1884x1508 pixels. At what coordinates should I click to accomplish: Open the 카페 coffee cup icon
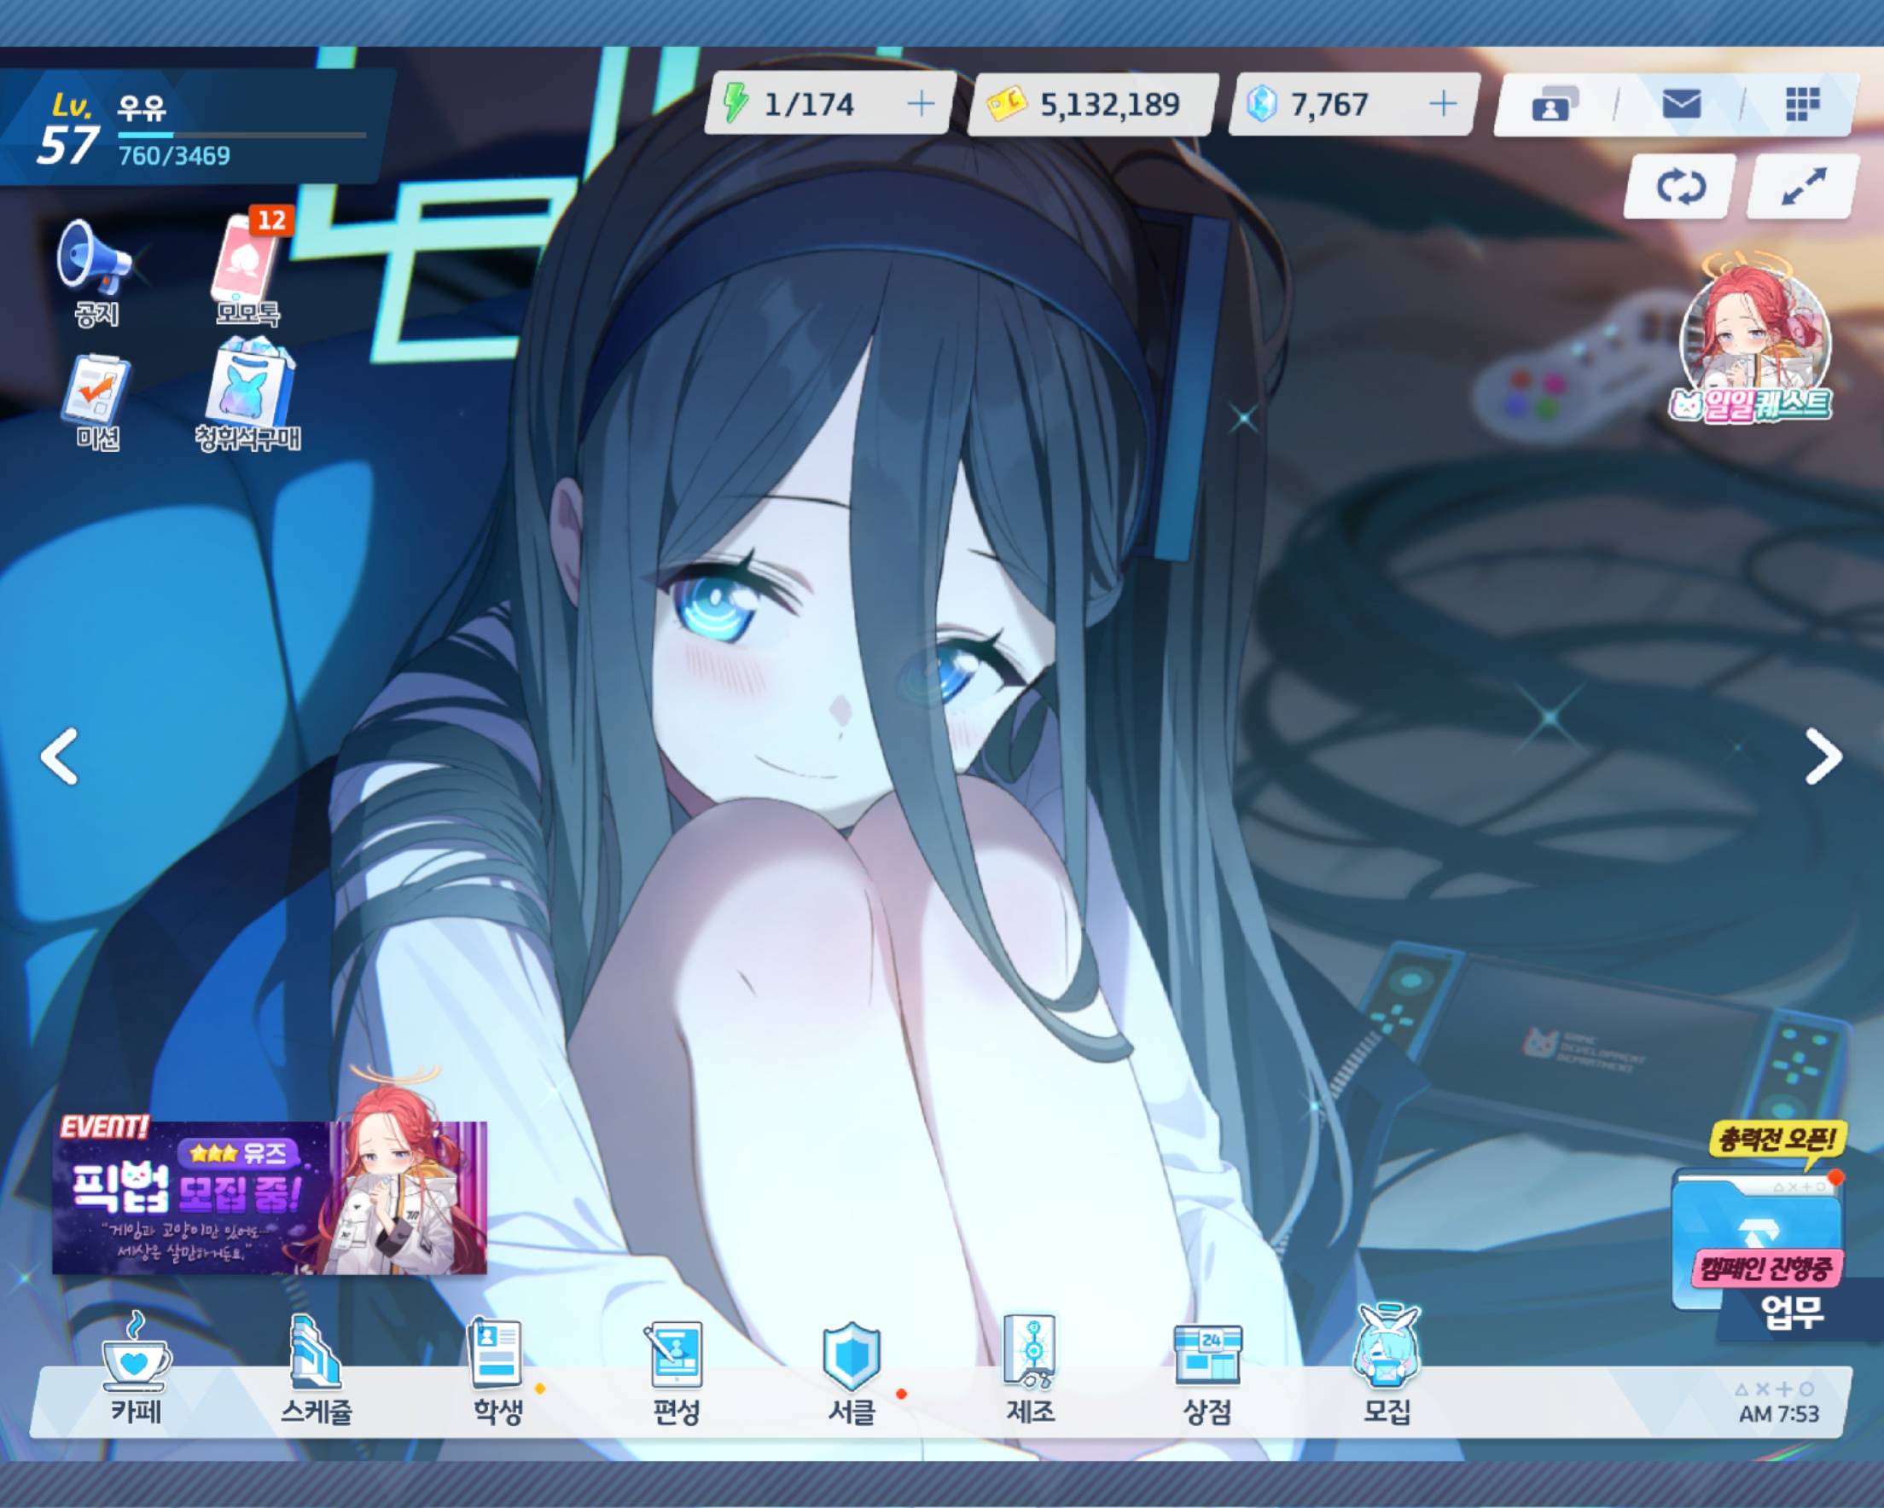click(x=137, y=1368)
